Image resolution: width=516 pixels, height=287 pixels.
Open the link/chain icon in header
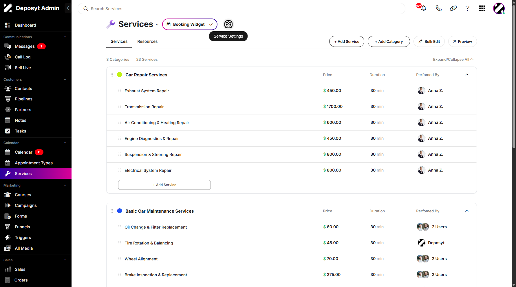[453, 8]
